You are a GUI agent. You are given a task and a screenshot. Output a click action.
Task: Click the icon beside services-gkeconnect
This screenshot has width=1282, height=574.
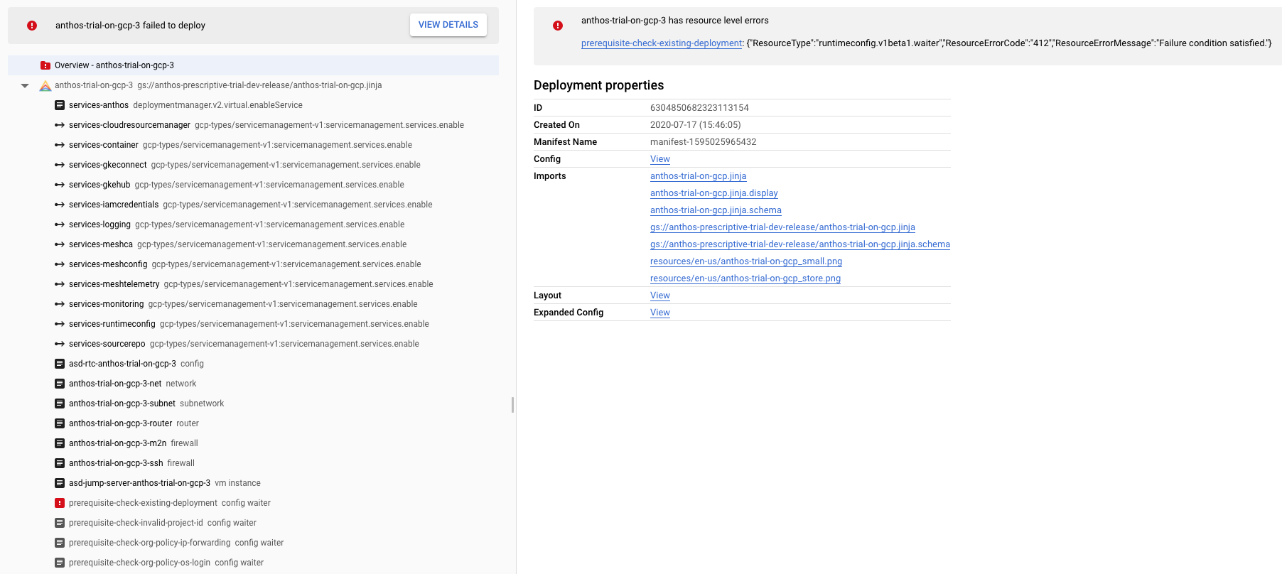click(x=60, y=165)
